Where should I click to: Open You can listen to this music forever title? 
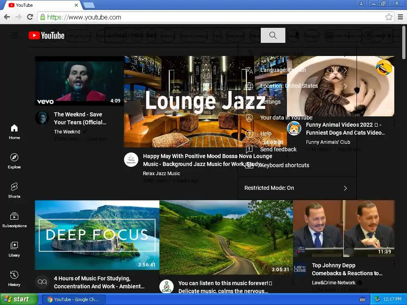point(225,287)
